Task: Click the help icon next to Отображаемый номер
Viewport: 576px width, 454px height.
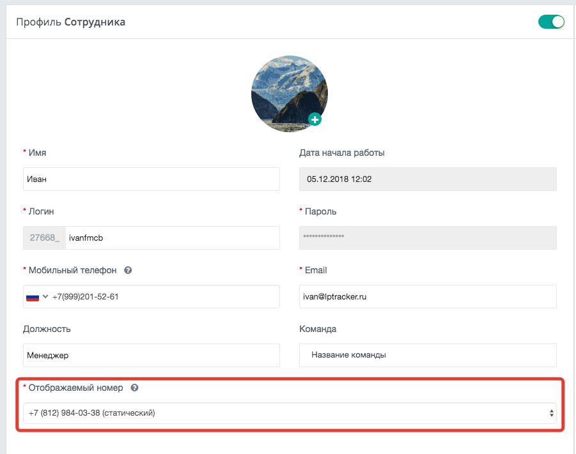Action: [134, 388]
